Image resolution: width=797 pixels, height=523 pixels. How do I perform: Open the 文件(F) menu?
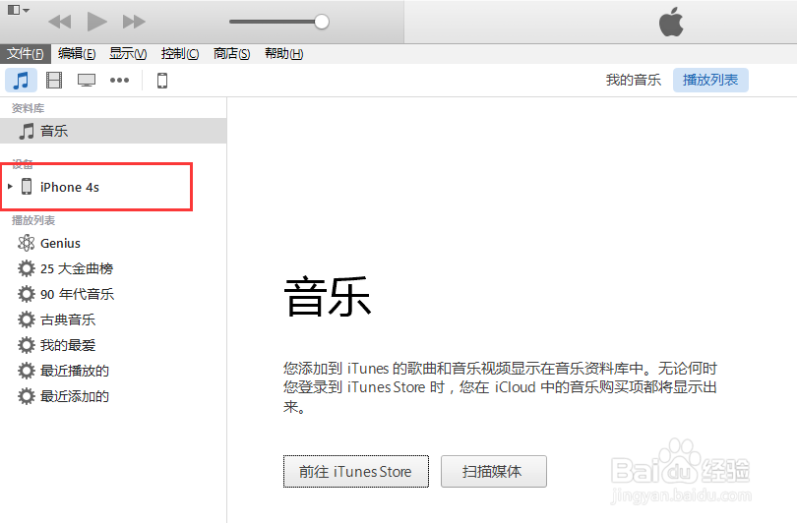pos(26,54)
